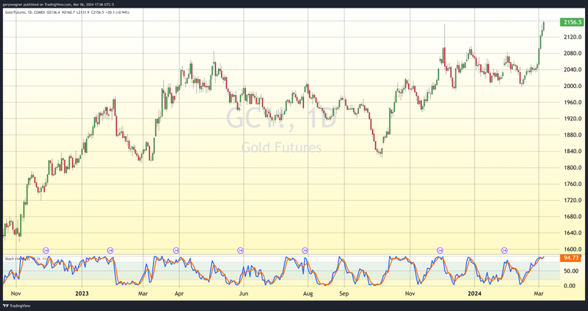This screenshot has height=311, width=588.
Task: Click the 2023 label on time axis
Action: 83,293
